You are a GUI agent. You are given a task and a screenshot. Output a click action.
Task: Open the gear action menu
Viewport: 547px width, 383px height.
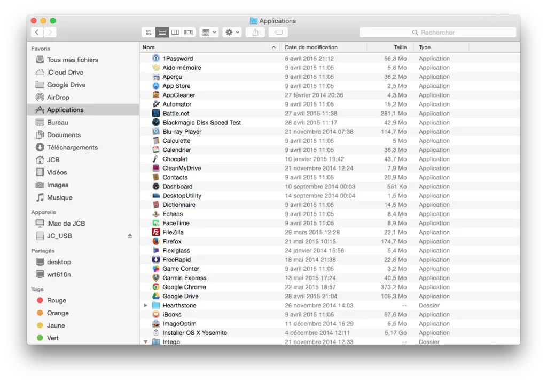(x=232, y=33)
